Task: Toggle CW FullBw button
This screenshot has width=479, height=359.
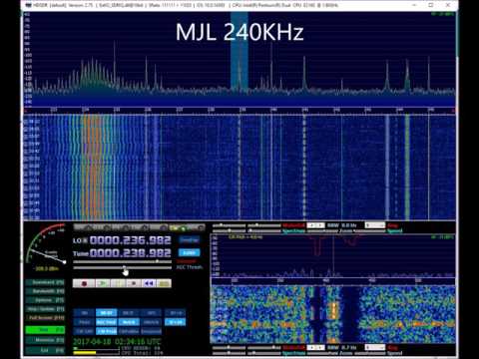Action: tap(129, 331)
